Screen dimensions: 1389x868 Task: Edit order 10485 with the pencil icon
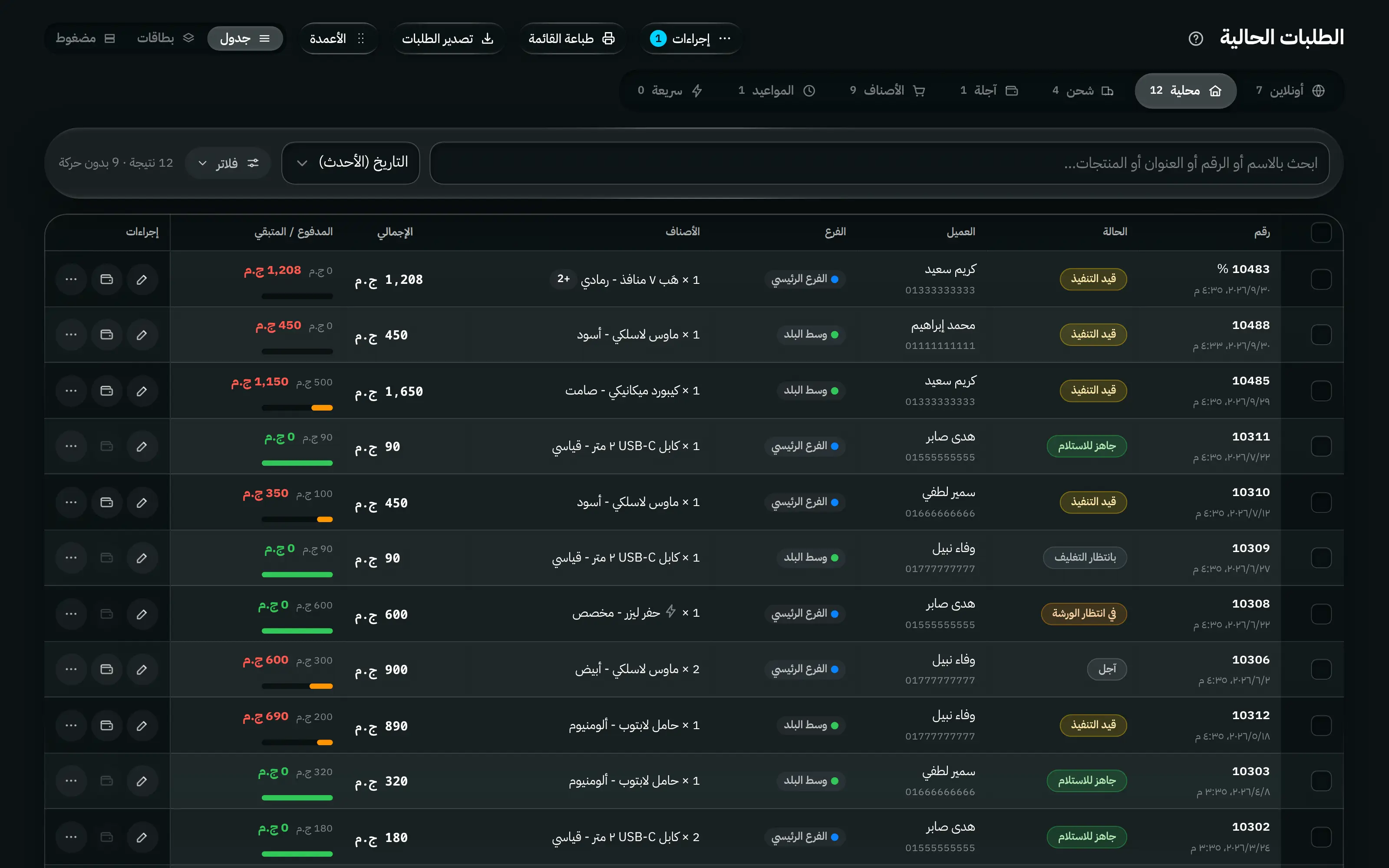142,391
